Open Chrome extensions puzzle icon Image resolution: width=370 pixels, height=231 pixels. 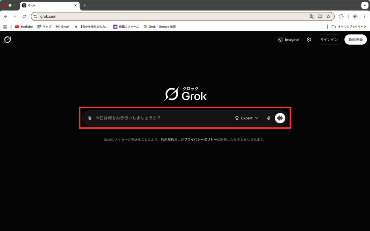pos(341,16)
